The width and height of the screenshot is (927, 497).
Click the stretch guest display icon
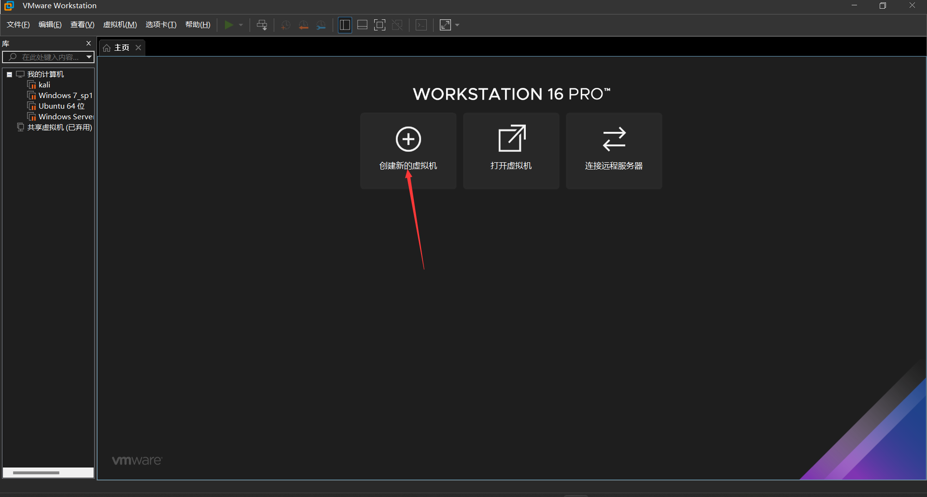(445, 25)
